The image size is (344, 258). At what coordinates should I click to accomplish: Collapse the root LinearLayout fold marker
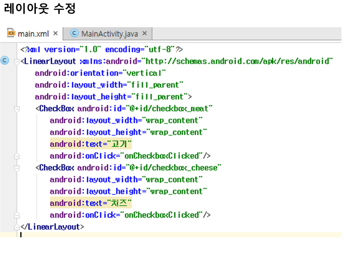click(x=16, y=62)
